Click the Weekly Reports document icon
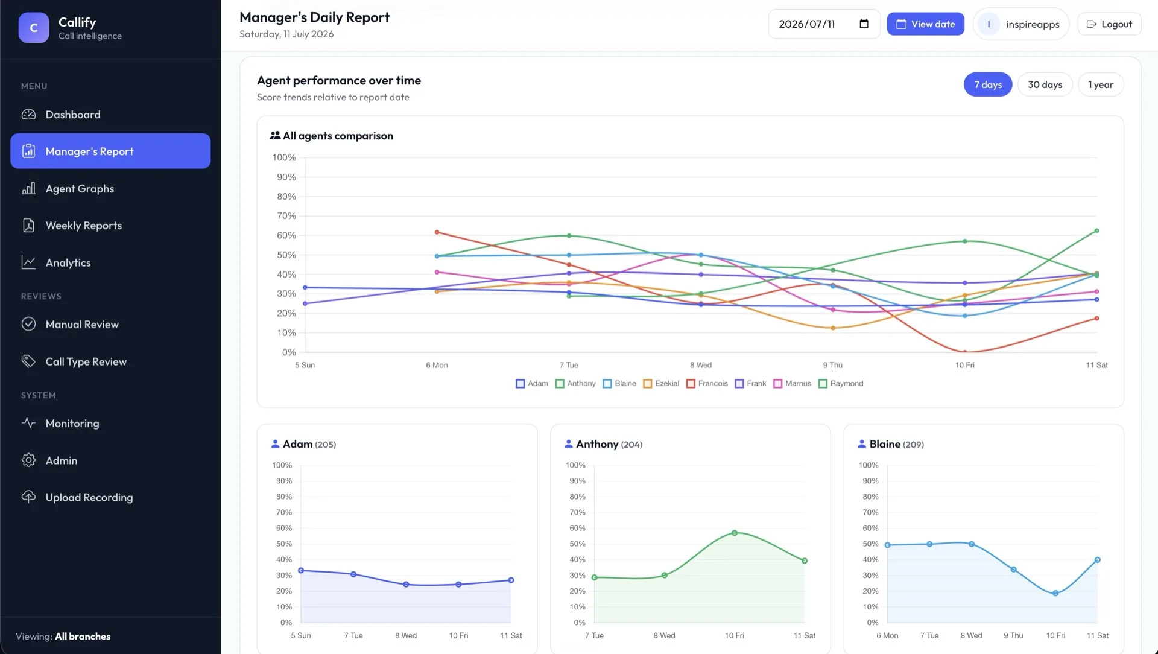Viewport: 1158px width, 654px height. click(x=28, y=226)
